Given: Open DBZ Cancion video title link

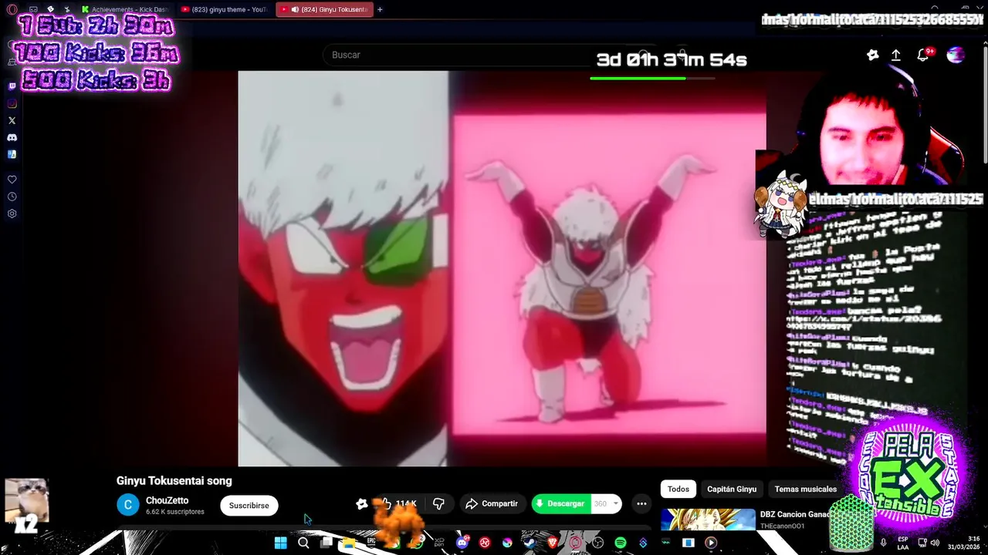Looking at the screenshot, I should click(795, 514).
